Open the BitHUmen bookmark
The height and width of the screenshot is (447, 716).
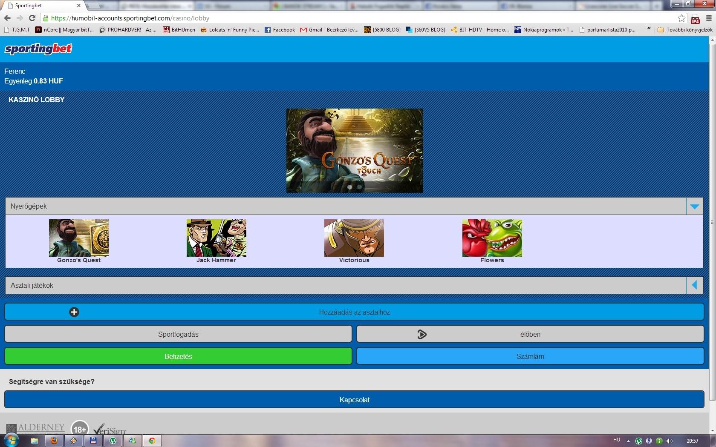point(179,30)
